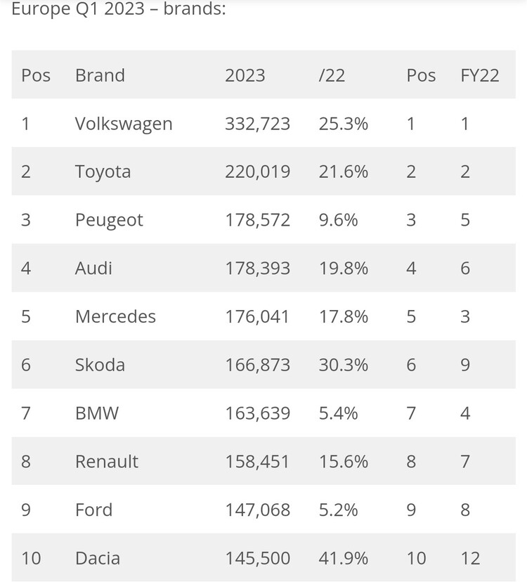
Task: Select the Peugeot row label
Action: click(x=109, y=221)
